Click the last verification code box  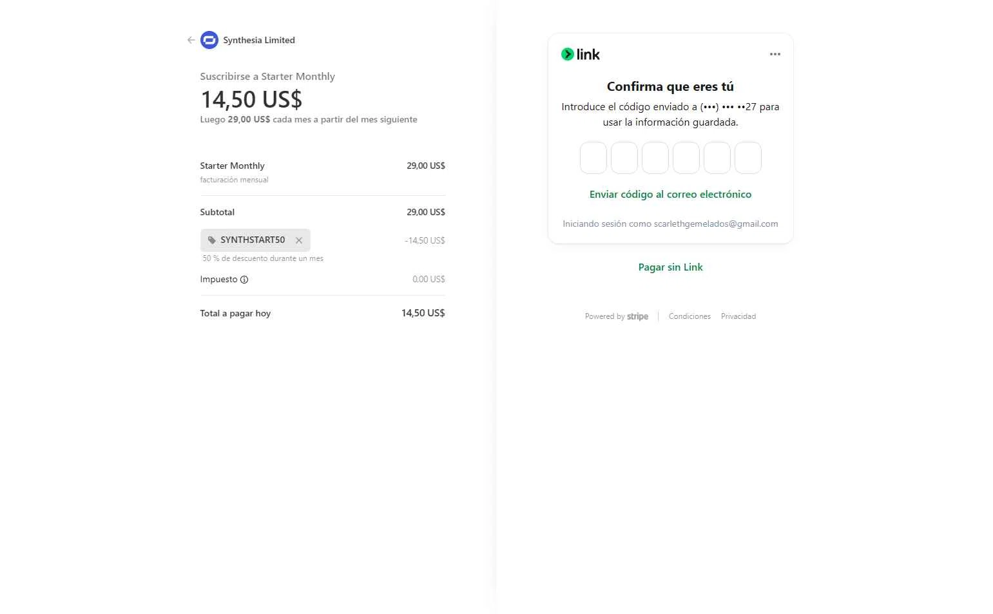[748, 158]
